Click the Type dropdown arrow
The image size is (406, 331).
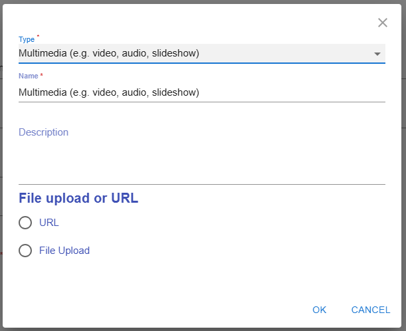377,54
